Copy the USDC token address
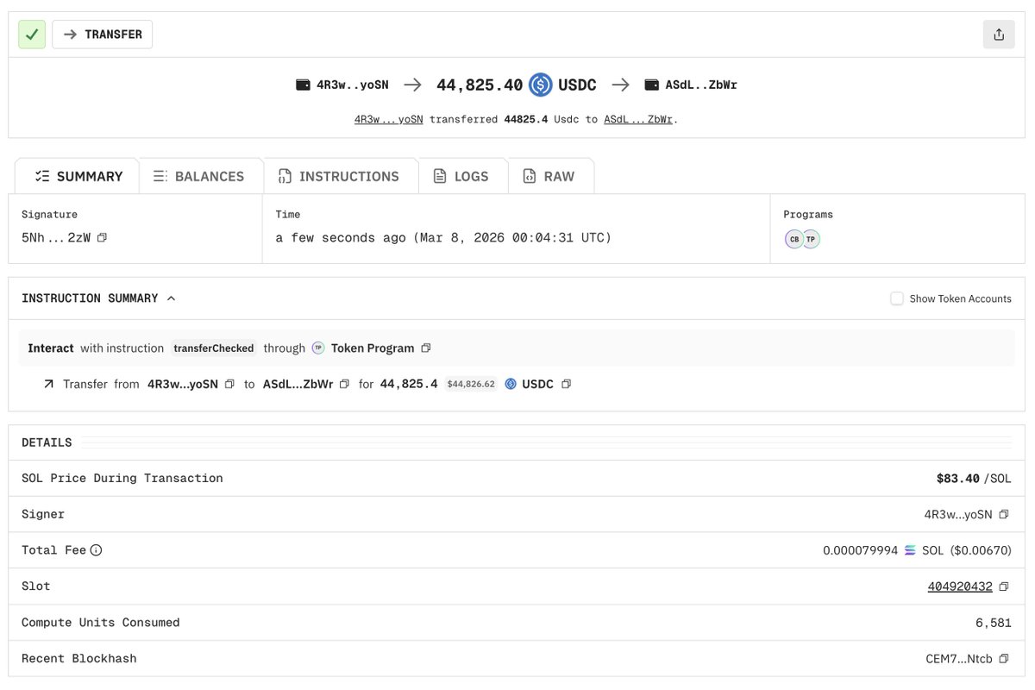 point(566,384)
